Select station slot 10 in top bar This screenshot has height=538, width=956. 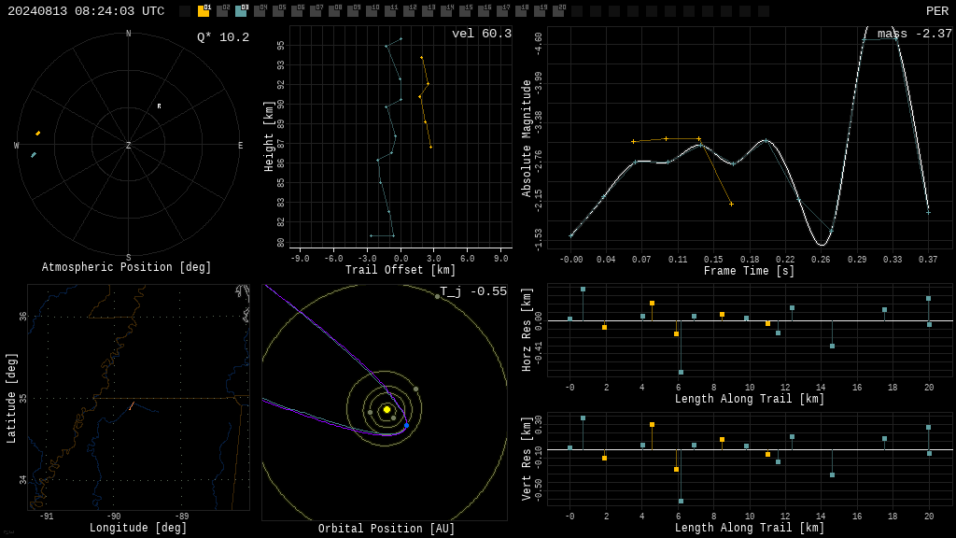pyautogui.click(x=372, y=11)
